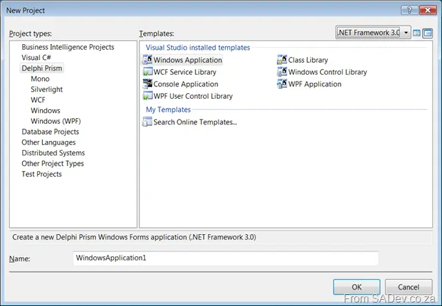The width and height of the screenshot is (442, 306).
Task: Select the WPF User Control Library icon
Action: pos(147,96)
